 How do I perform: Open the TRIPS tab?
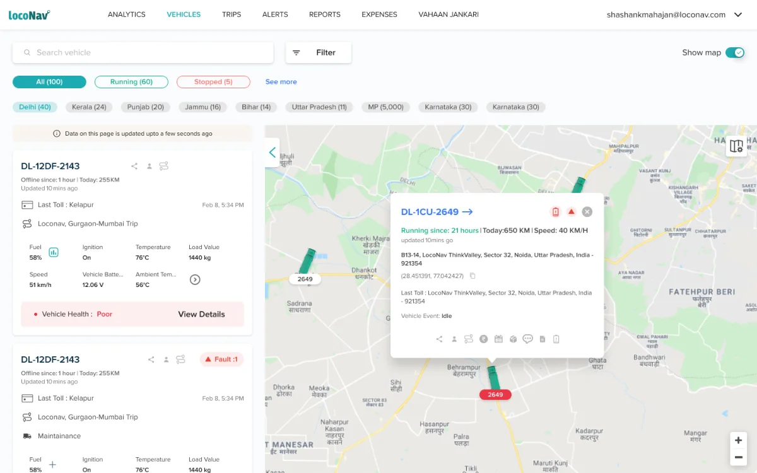pyautogui.click(x=232, y=15)
